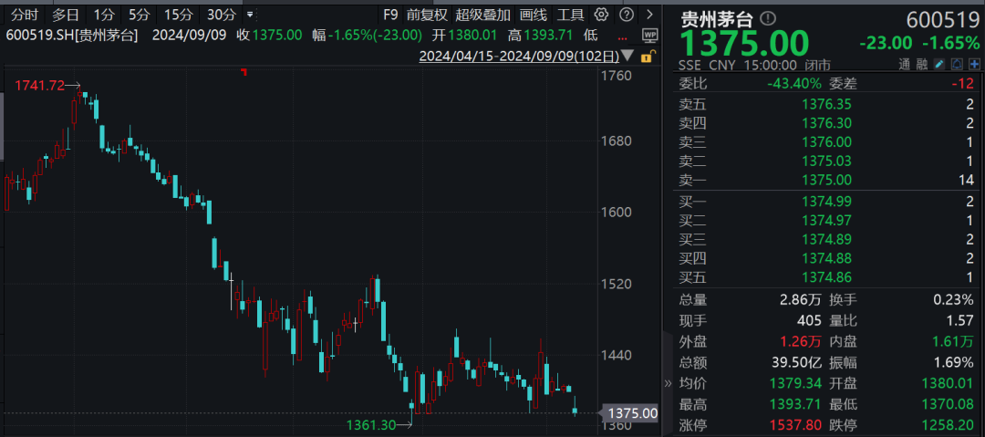Screen dimensions: 985x437
Task: Click the 买三 price 1374.89
Action: (826, 239)
